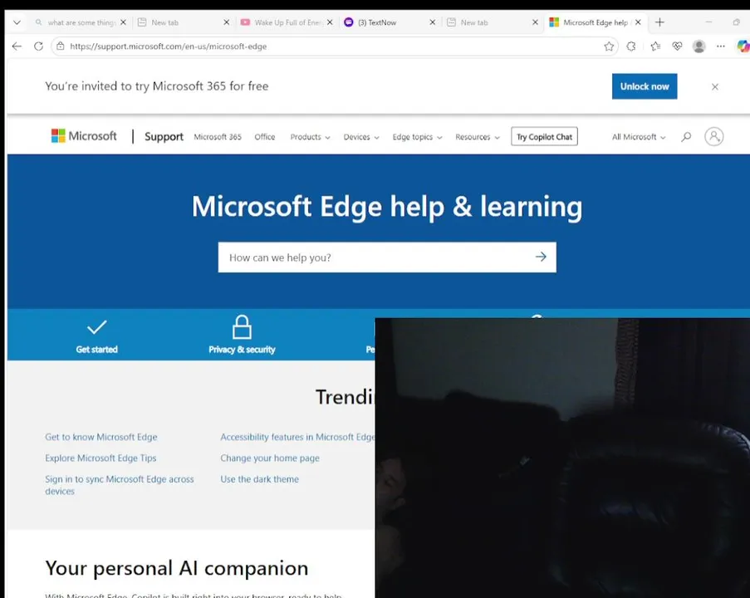The height and width of the screenshot is (598, 750).
Task: Open Get to know Microsoft Edge link
Action: [101, 437]
